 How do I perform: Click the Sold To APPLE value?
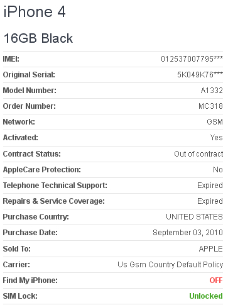point(211,249)
